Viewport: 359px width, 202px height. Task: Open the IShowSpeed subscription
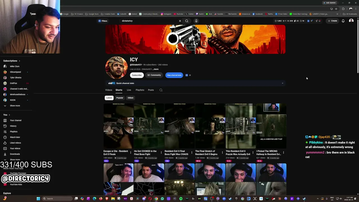coord(16,72)
